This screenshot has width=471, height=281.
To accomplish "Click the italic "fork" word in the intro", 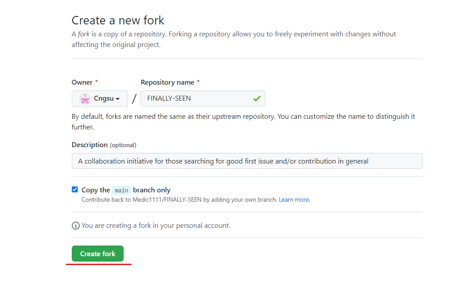I will coord(84,34).
